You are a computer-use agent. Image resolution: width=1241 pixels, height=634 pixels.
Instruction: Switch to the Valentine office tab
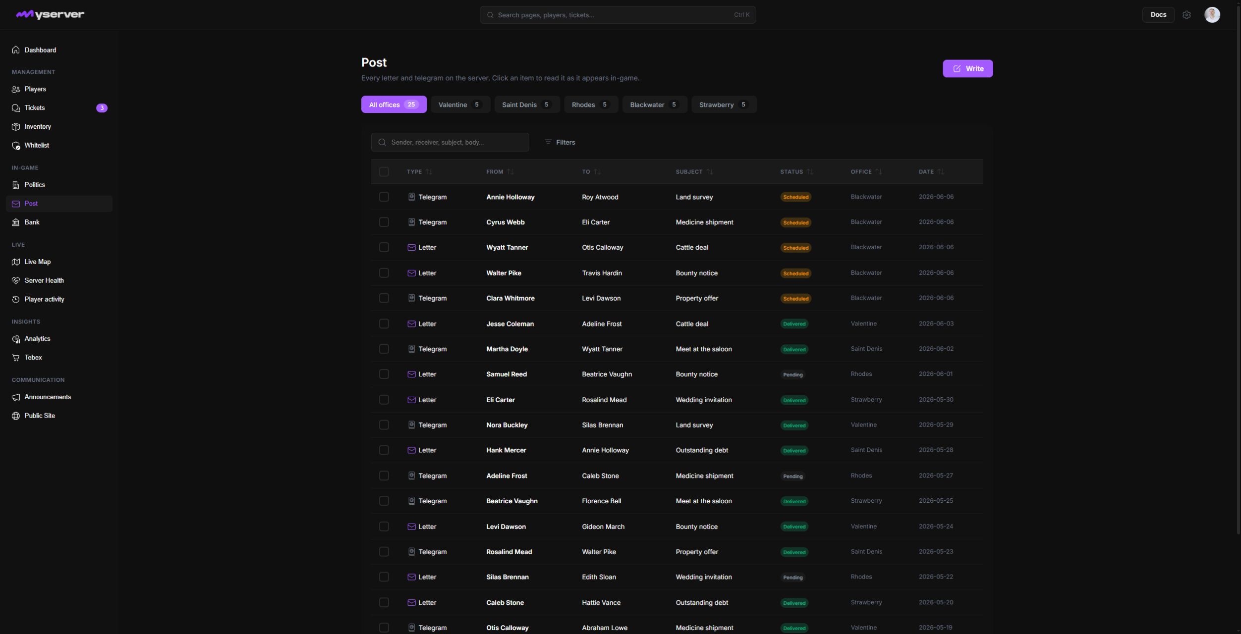[x=460, y=105]
